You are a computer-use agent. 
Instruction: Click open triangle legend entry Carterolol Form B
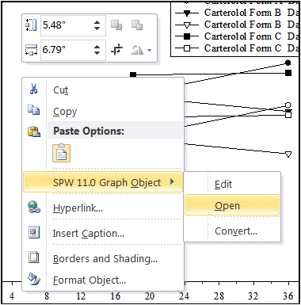[x=236, y=25]
